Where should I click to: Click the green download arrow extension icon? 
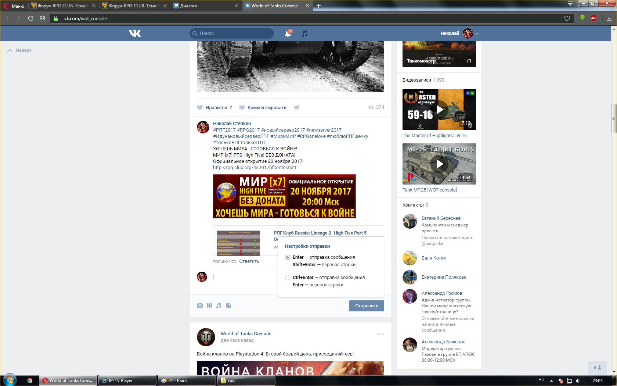click(x=582, y=18)
